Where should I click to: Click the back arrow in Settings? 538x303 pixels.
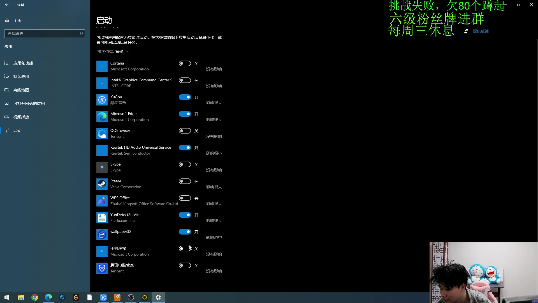[7, 4]
